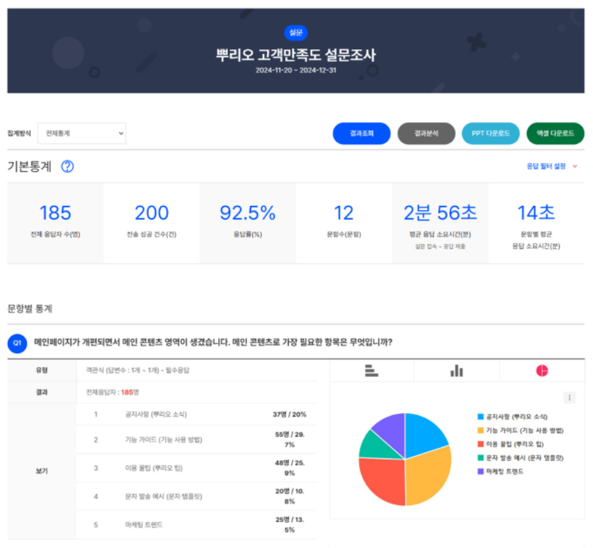This screenshot has width=593, height=548.
Task: Toggle 기능 가이드 legend color swatch
Action: tap(481, 430)
